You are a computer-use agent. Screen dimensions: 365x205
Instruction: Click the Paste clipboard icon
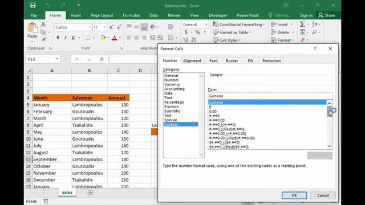click(x=33, y=28)
